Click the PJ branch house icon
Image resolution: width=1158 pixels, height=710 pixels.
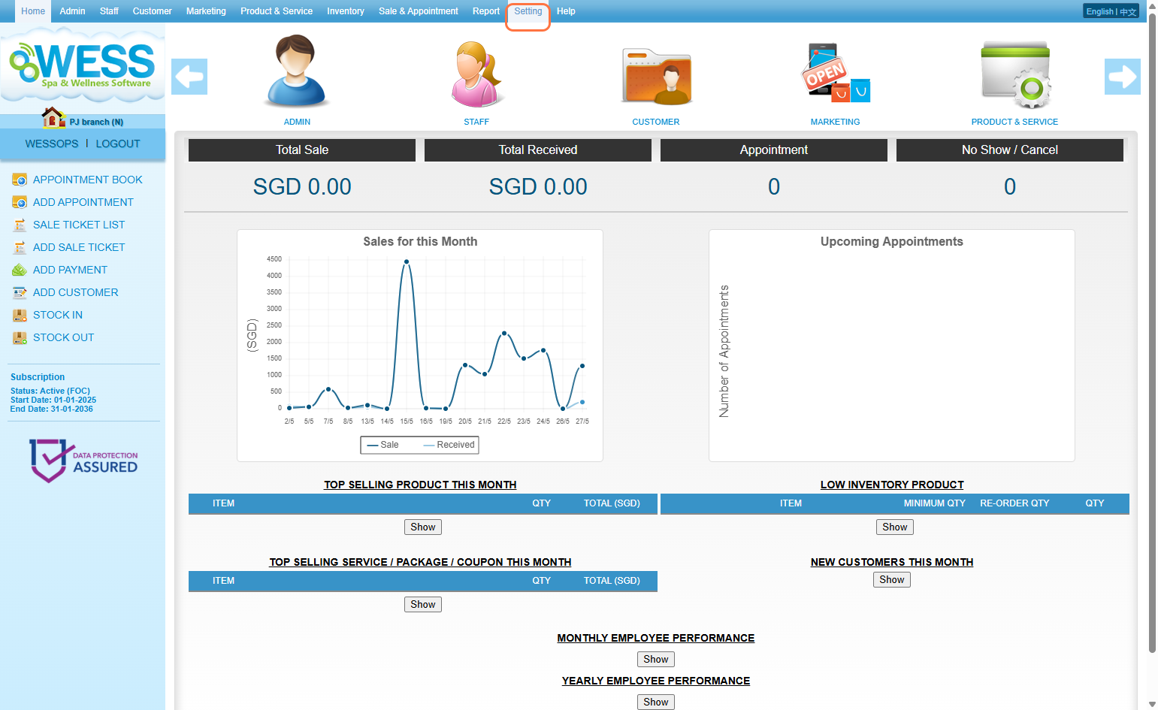[x=53, y=118]
